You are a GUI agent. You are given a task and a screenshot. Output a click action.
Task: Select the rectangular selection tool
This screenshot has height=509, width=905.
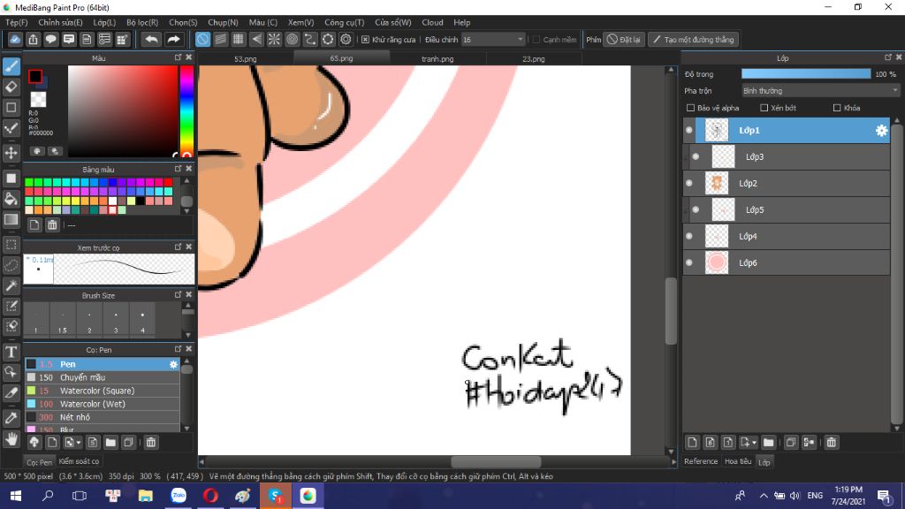tap(11, 245)
